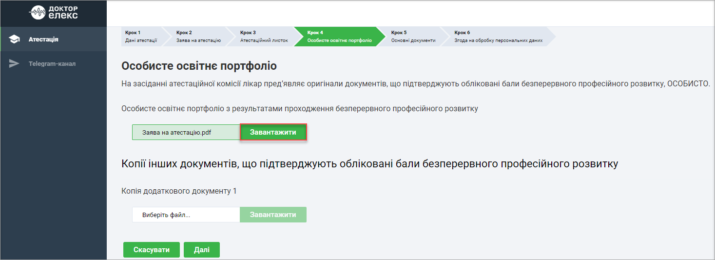715x260 pixels.
Task: Go to Крок 2 Заява на атестацію
Action: tap(198, 37)
